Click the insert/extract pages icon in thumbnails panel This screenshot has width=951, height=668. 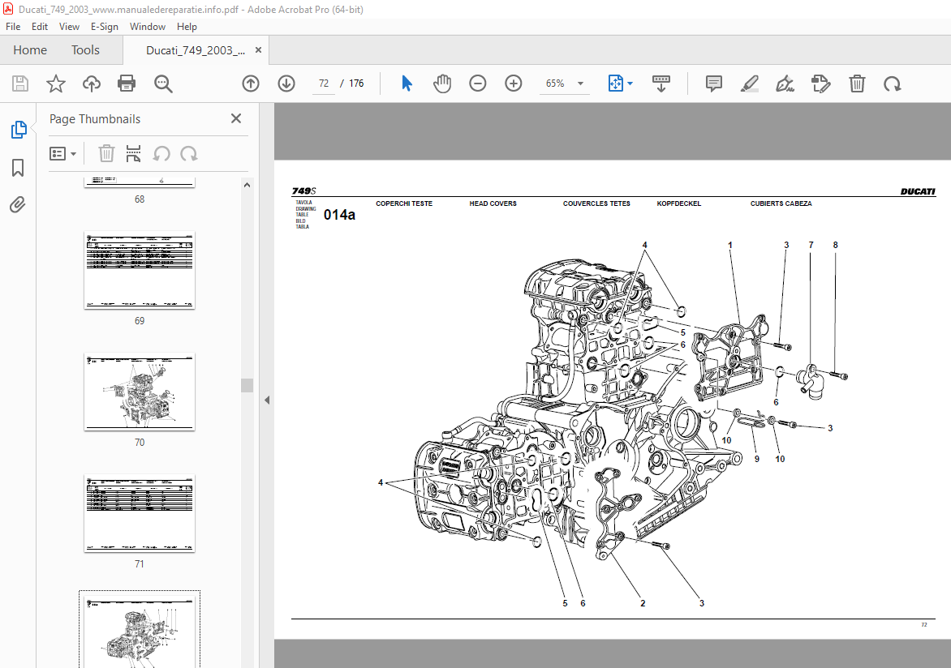[133, 154]
